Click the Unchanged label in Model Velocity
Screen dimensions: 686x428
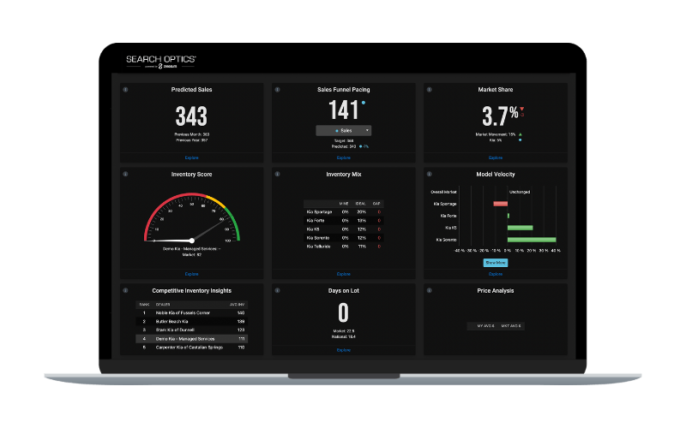520,192
